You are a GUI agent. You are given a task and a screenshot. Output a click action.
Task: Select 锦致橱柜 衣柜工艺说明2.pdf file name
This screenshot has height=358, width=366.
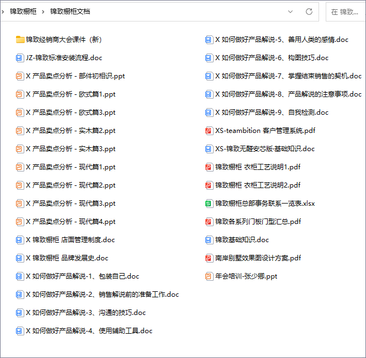pos(257,185)
